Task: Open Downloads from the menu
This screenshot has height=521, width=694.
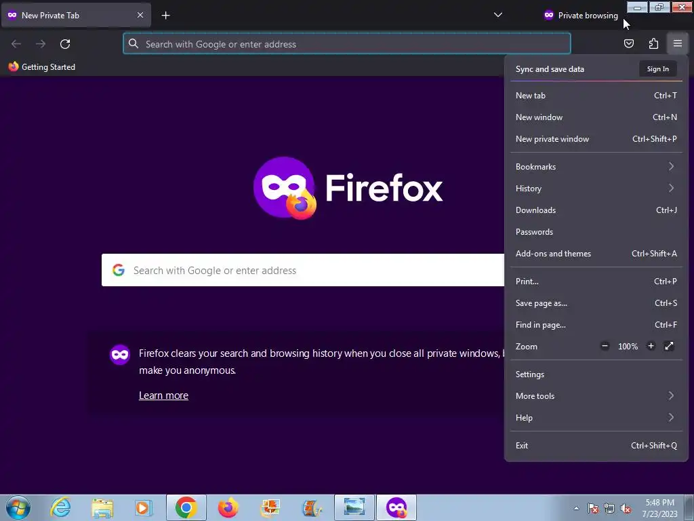Action: pyautogui.click(x=596, y=210)
